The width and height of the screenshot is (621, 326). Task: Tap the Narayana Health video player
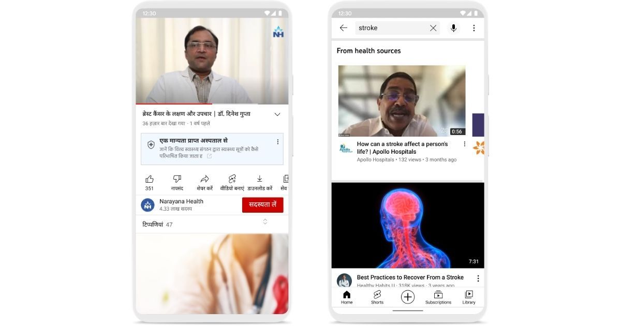coord(212,61)
